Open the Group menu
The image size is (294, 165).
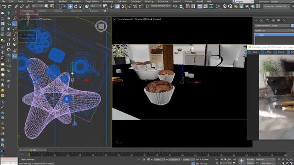tap(30, 1)
